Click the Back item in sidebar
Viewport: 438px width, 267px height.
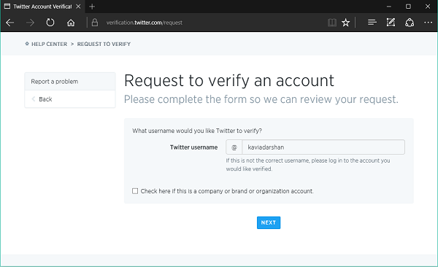(70, 99)
